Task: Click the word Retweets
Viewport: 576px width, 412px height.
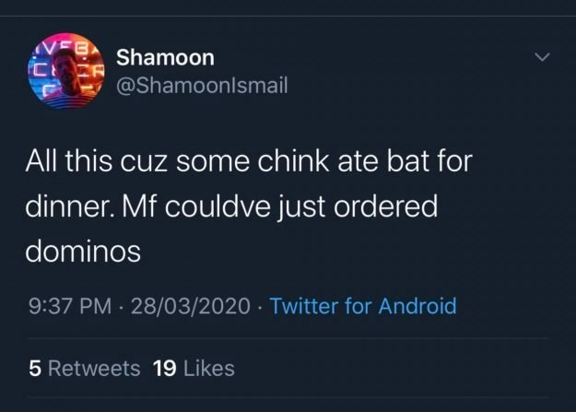Action: pos(93,369)
